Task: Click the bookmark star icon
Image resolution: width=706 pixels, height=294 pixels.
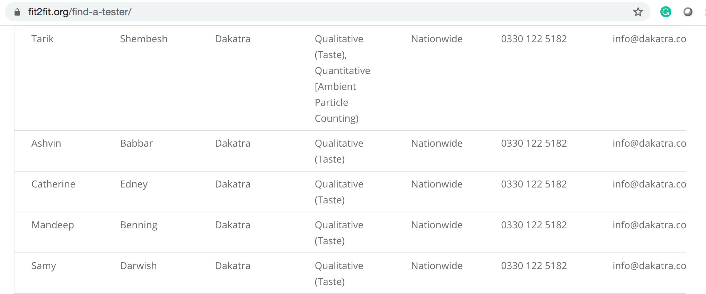Action: tap(638, 12)
